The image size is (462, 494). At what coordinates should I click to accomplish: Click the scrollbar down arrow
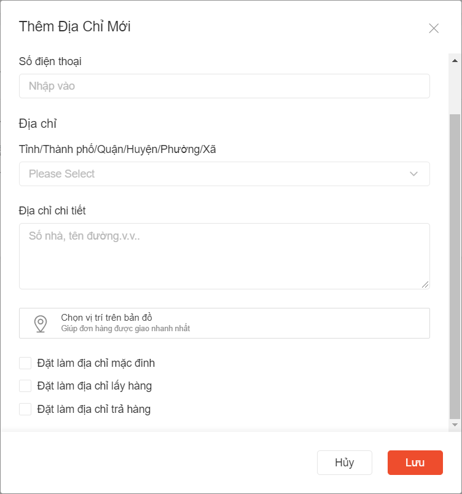[455, 425]
